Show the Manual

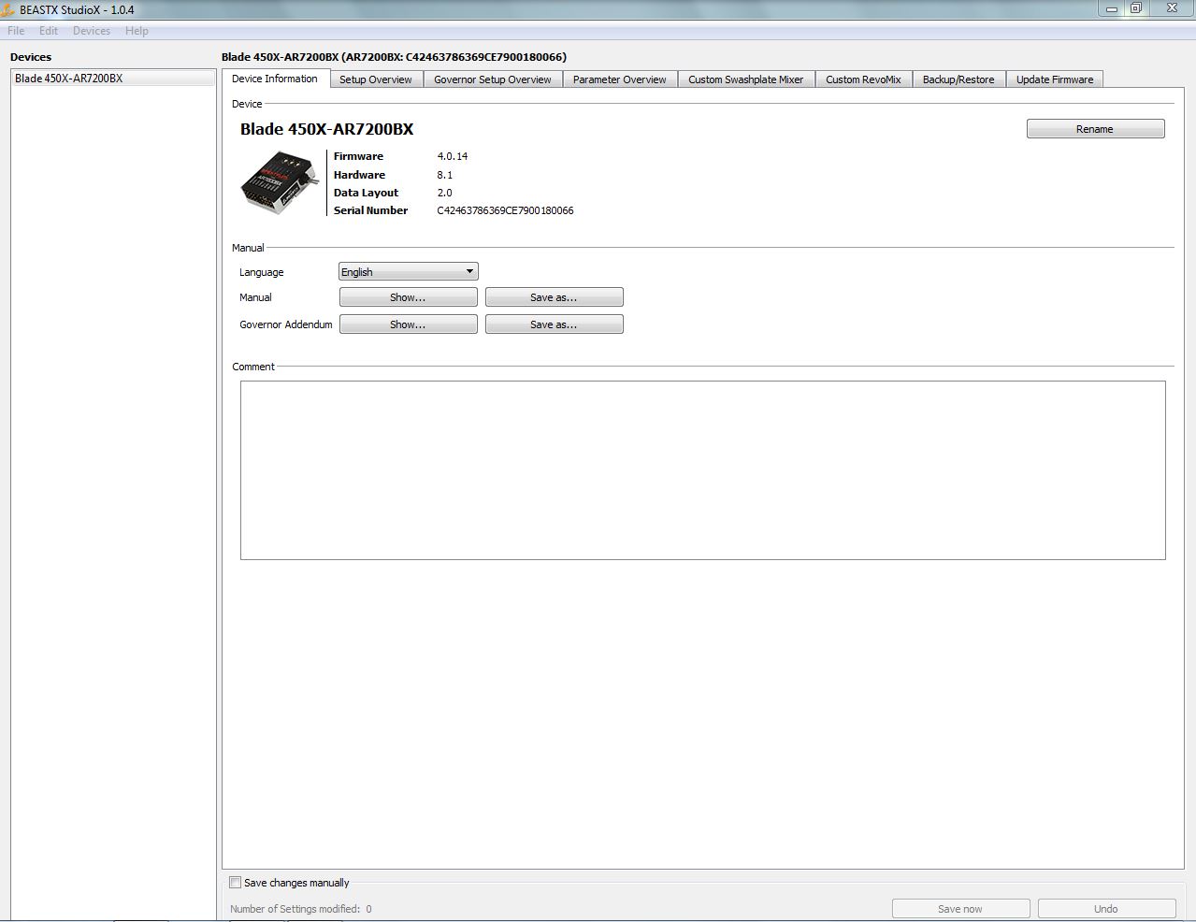[x=408, y=297]
